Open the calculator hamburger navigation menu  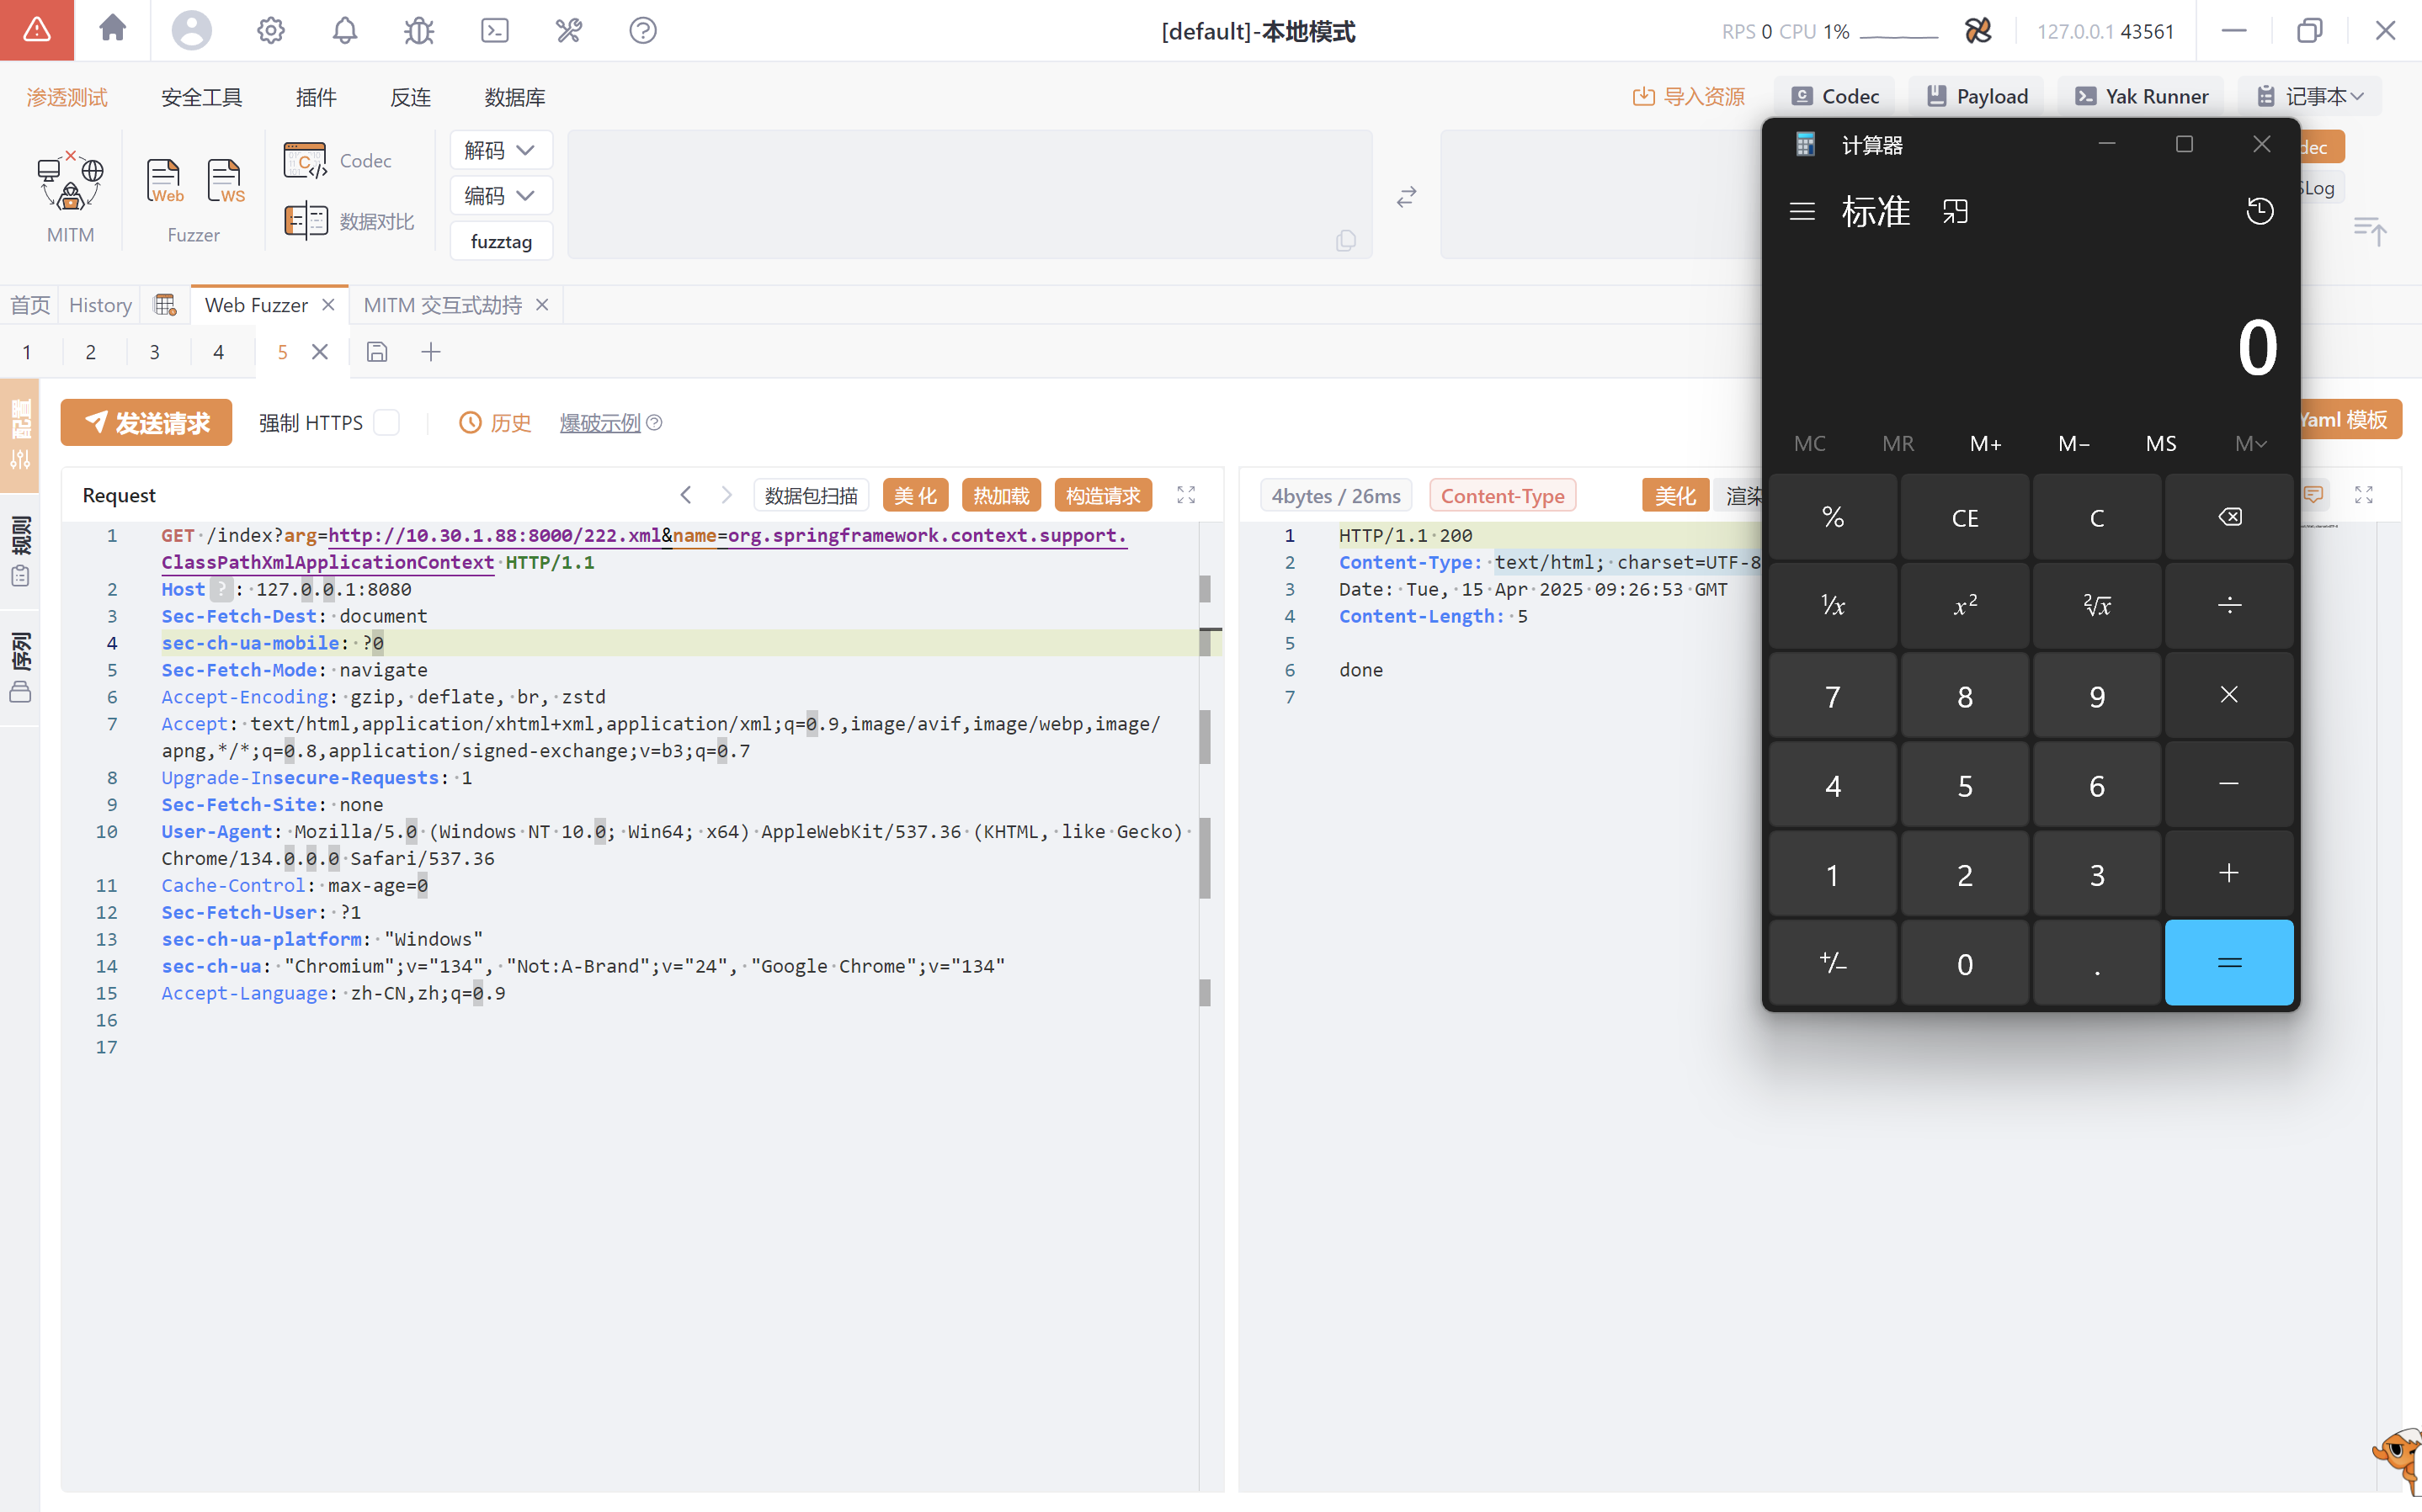click(1802, 211)
